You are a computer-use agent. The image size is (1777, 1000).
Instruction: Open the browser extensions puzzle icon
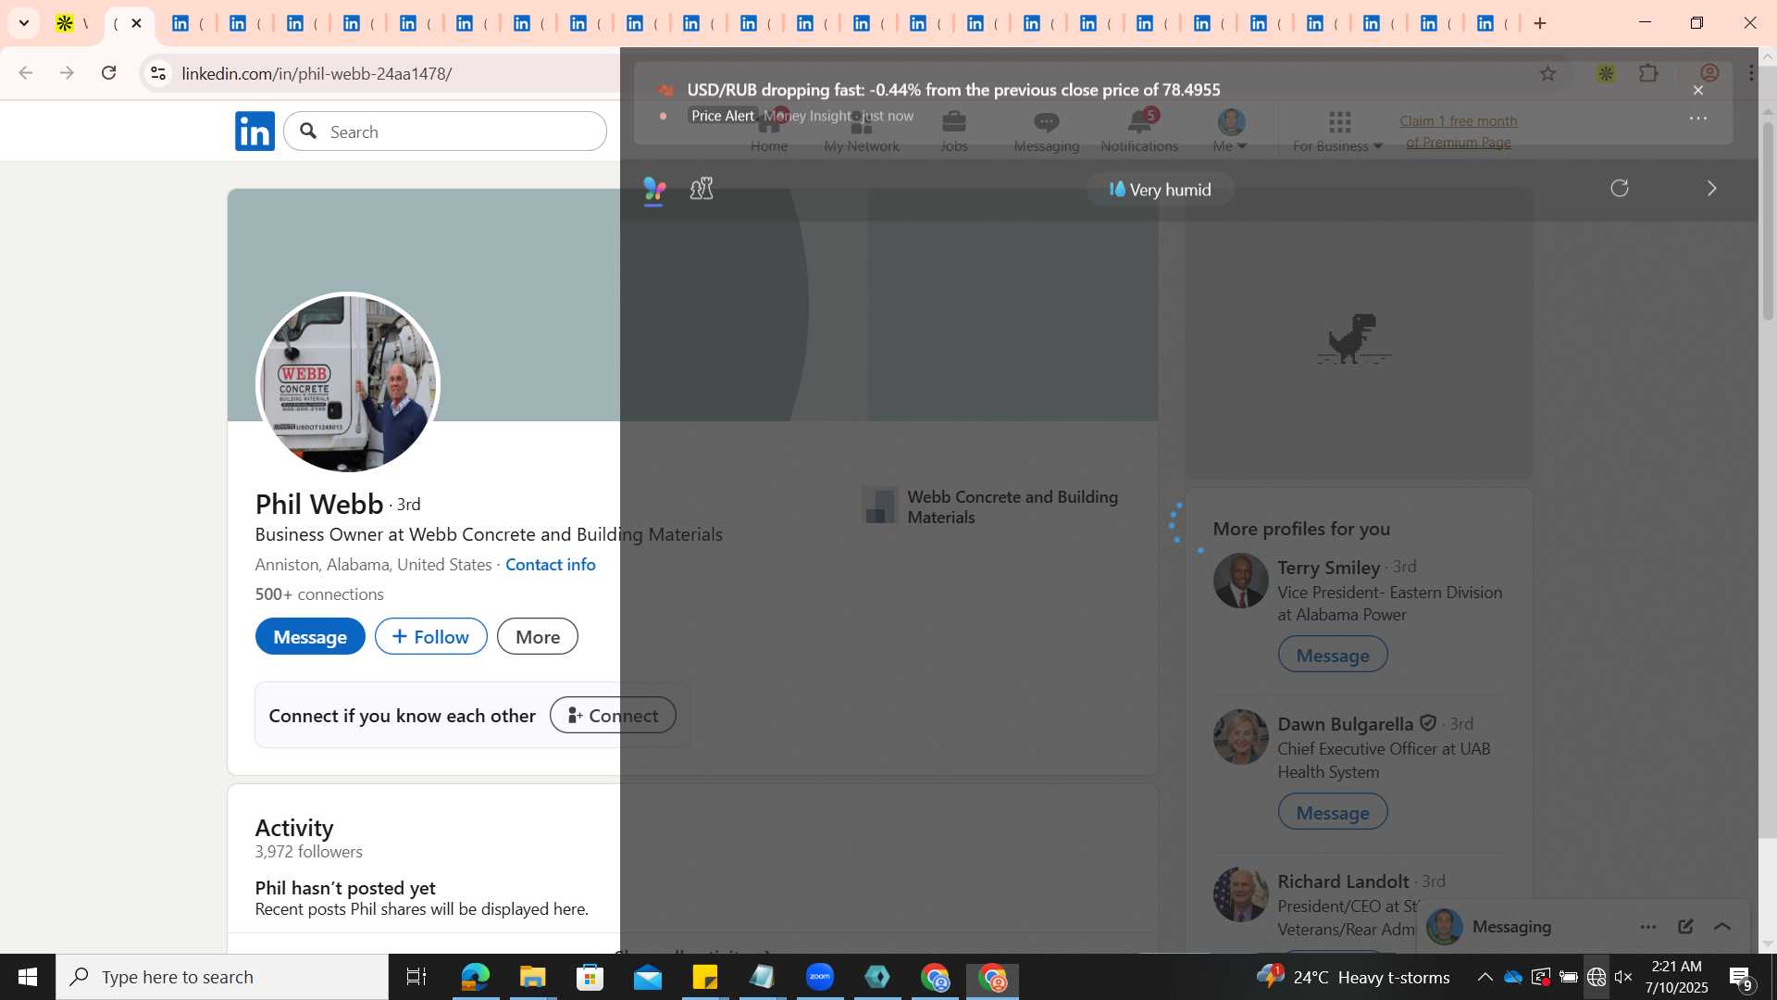click(1648, 73)
